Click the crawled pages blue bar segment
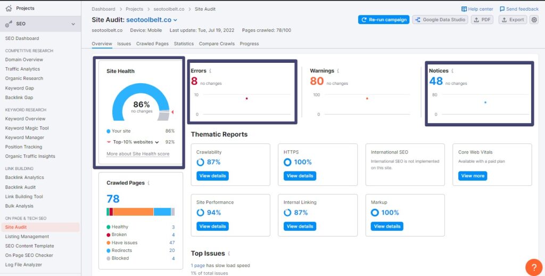 coord(162,212)
